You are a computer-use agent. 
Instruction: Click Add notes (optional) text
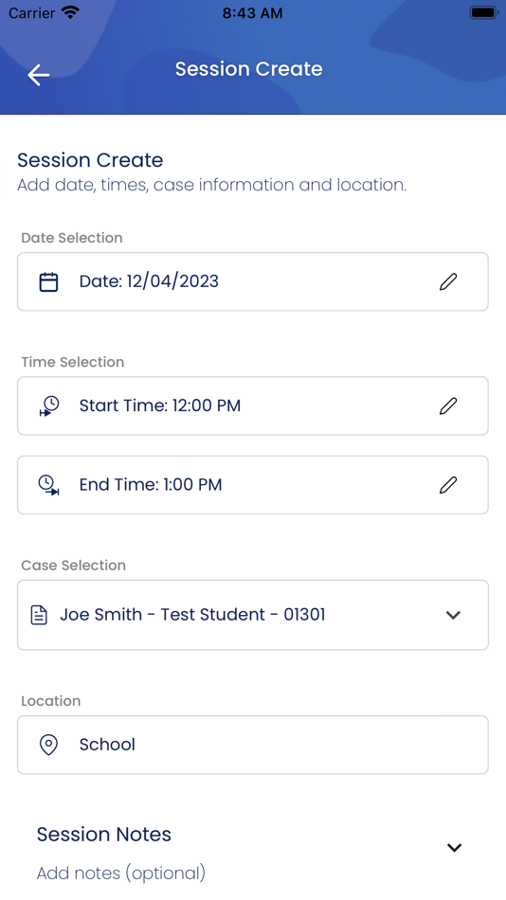tap(121, 873)
